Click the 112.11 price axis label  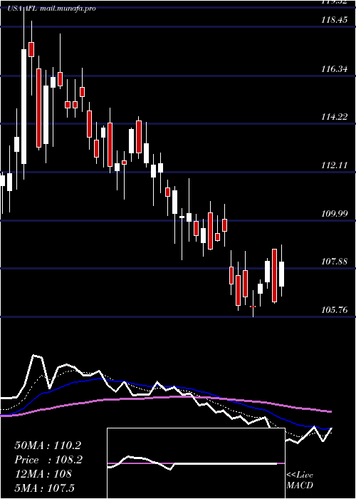[334, 165]
